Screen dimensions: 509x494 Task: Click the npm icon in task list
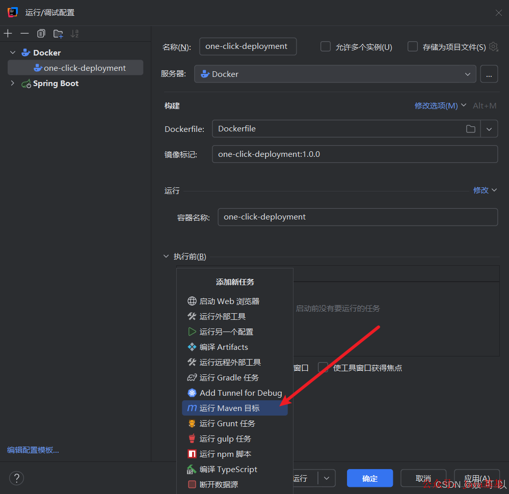point(192,454)
